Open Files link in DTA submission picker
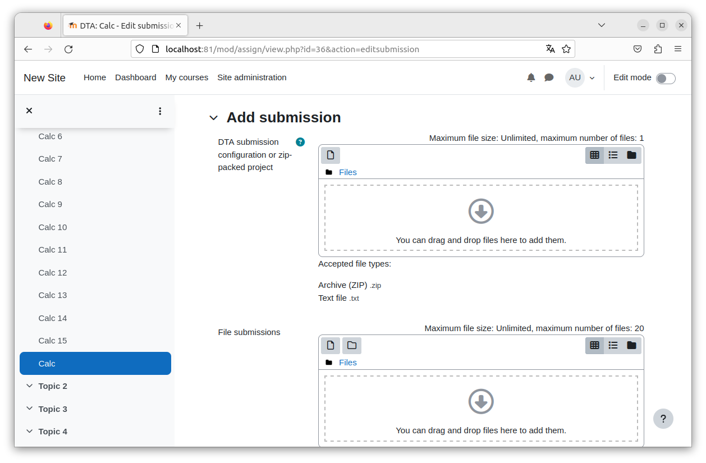706x463 pixels. [x=348, y=172]
